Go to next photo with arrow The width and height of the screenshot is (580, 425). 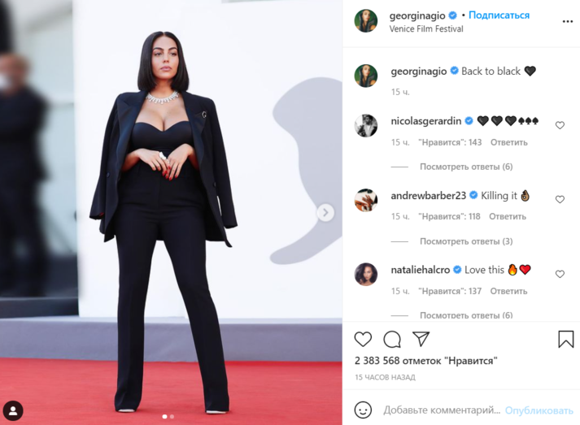click(325, 213)
